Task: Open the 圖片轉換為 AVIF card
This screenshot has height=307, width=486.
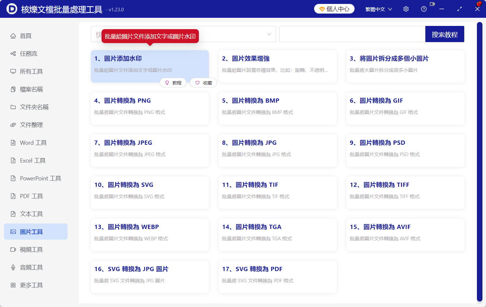Action: pos(406,235)
